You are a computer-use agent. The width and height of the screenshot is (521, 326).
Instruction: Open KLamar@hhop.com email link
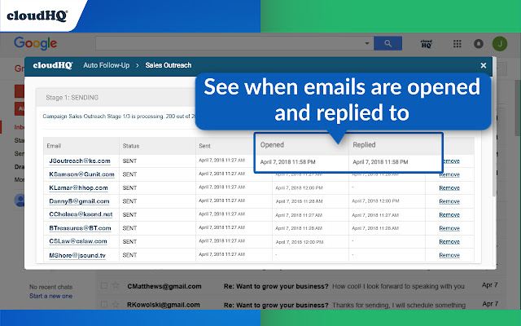[78, 188]
